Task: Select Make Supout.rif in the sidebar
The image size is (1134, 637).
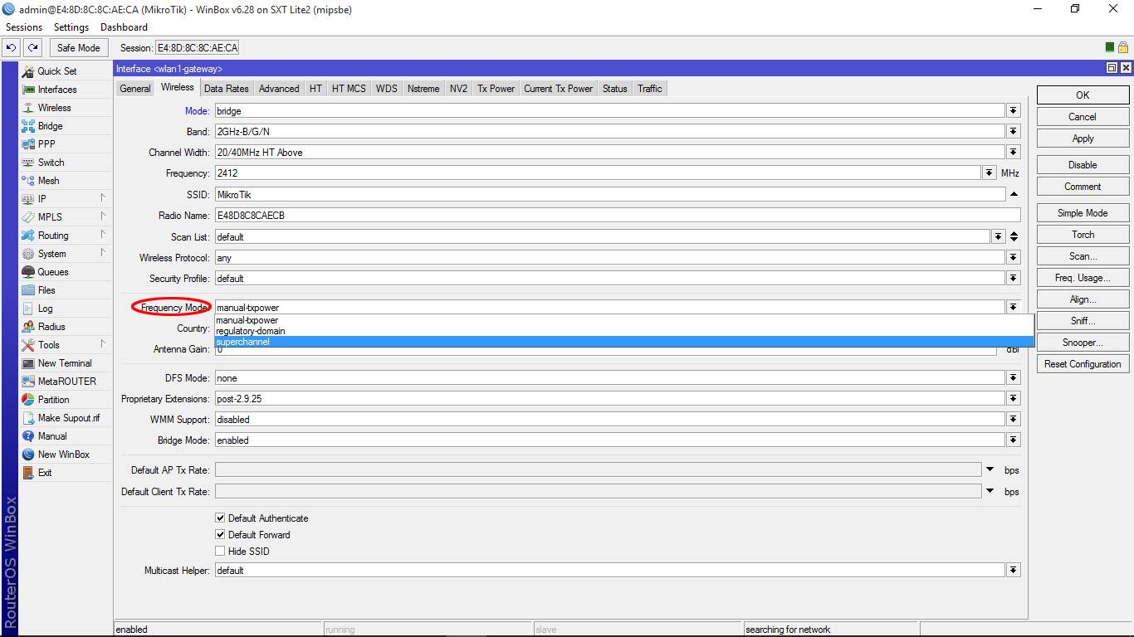Action: point(68,418)
